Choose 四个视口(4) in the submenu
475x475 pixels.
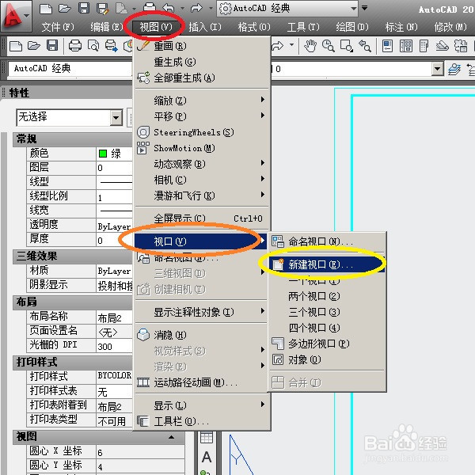(x=327, y=328)
